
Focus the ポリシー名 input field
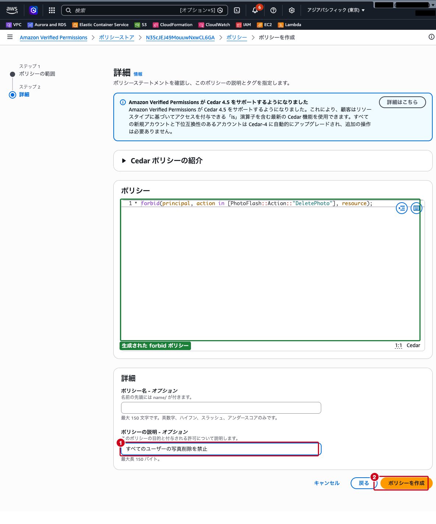click(221, 408)
